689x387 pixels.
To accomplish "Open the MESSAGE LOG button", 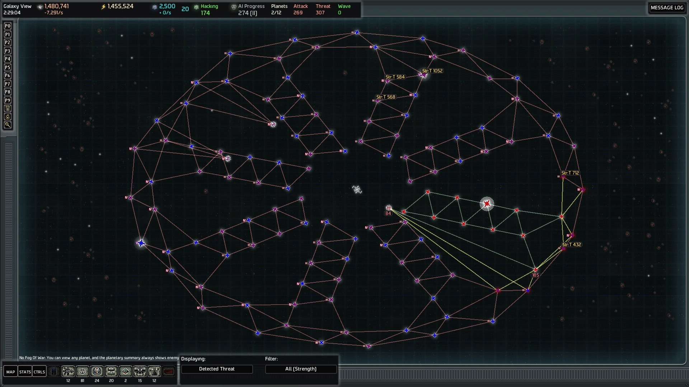I will (x=667, y=8).
